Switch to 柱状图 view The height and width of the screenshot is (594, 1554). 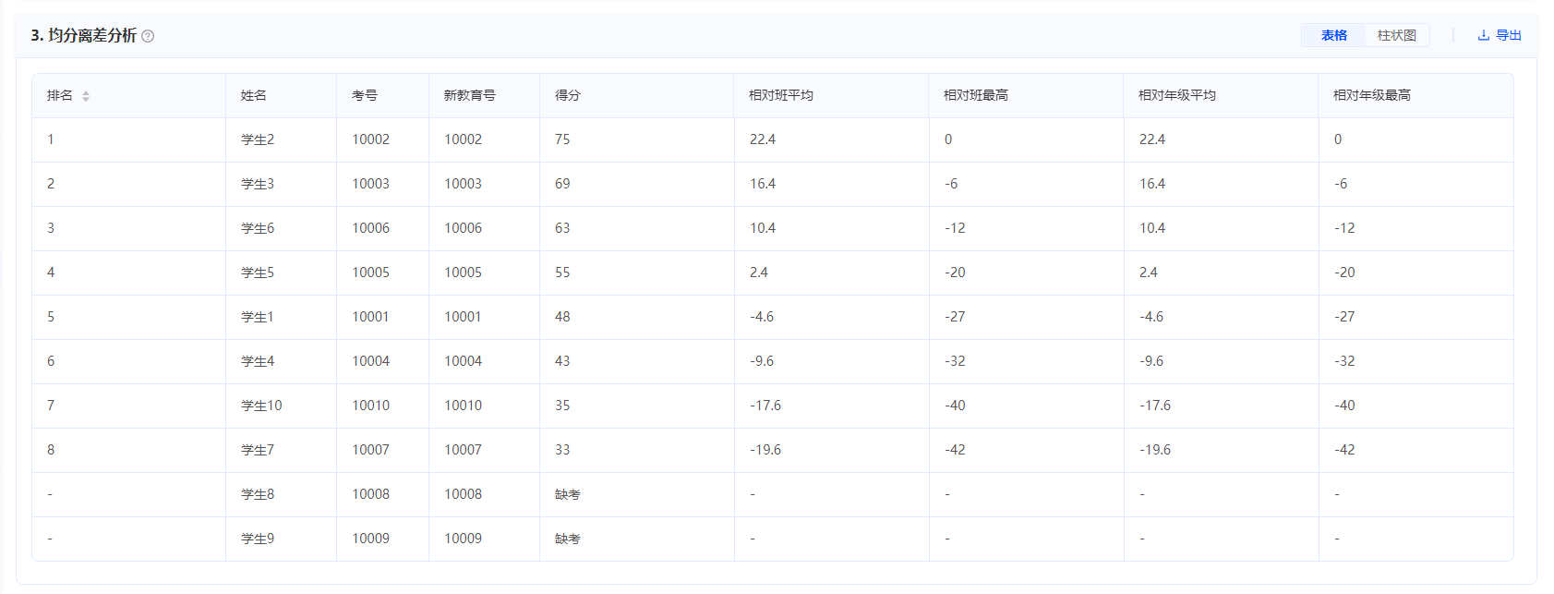pos(1396,35)
